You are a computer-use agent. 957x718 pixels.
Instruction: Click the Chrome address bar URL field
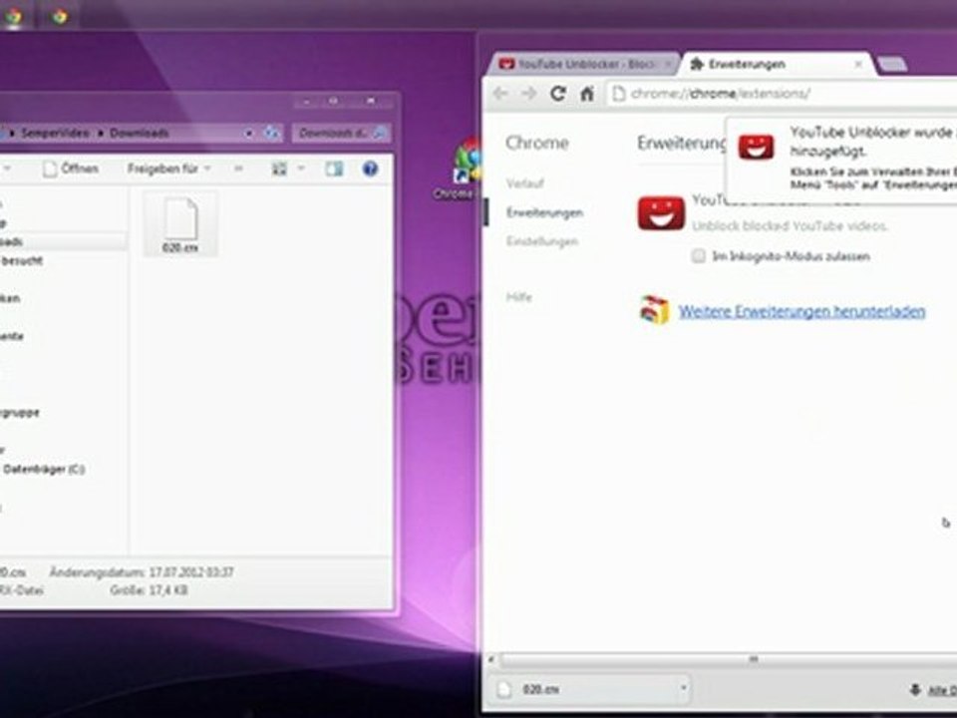coord(782,94)
